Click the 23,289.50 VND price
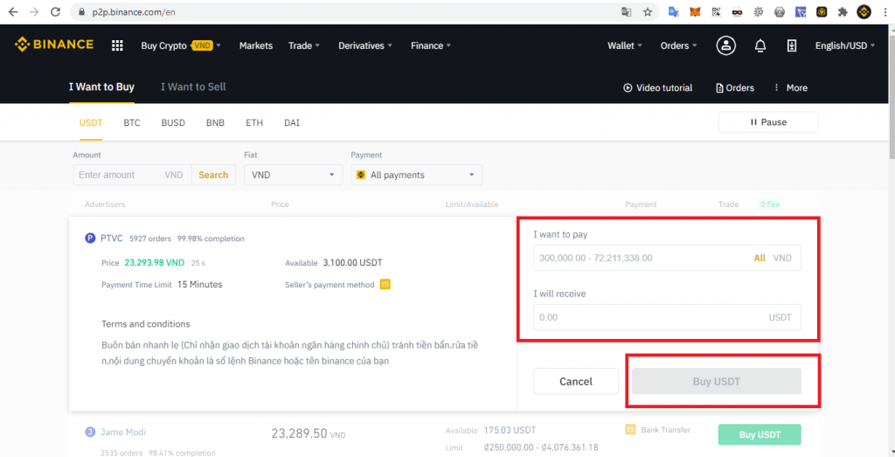Screen dimensions: 895x457 (309, 433)
